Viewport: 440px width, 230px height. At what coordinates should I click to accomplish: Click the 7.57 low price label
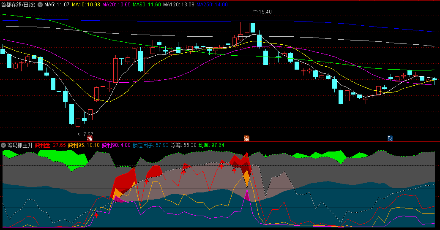[88, 134]
